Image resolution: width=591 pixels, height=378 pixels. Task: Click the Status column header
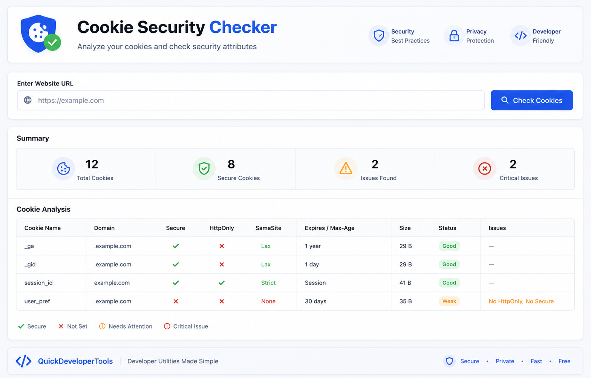point(447,228)
